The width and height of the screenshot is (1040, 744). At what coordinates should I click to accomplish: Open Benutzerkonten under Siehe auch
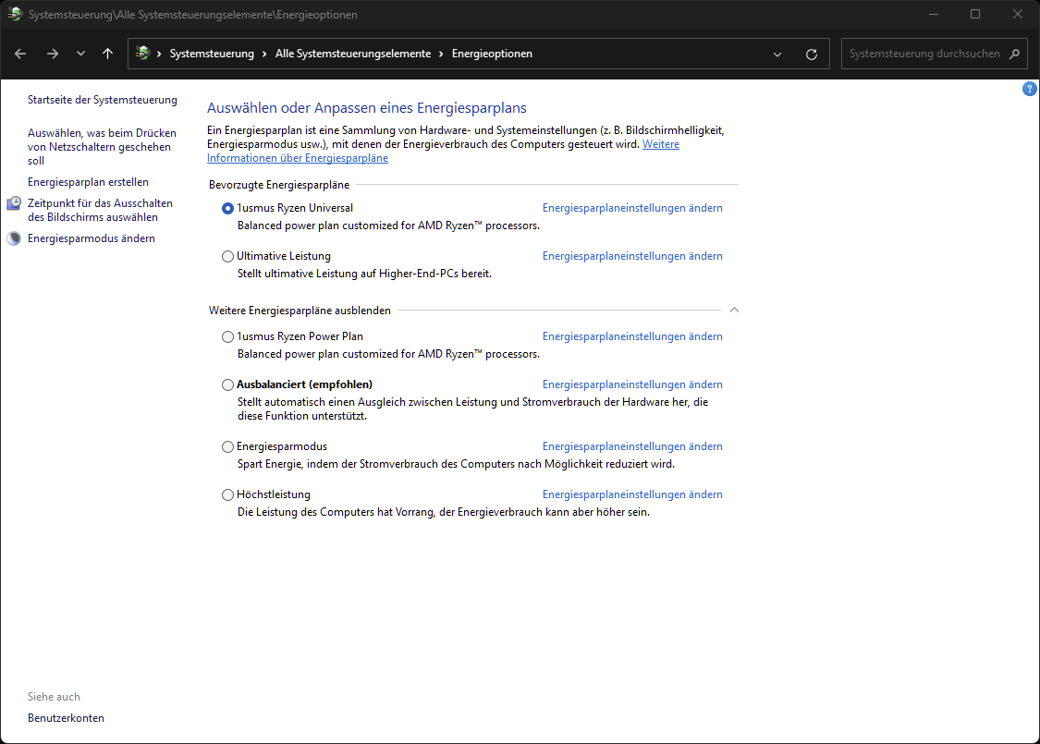[x=66, y=717]
